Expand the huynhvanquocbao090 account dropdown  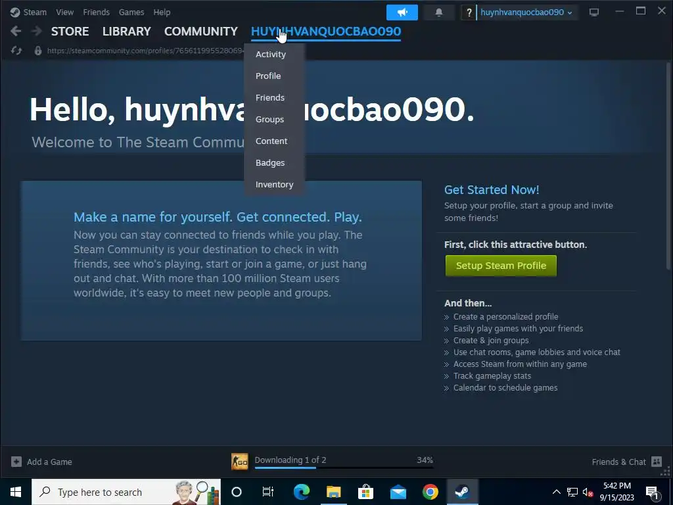tap(526, 12)
